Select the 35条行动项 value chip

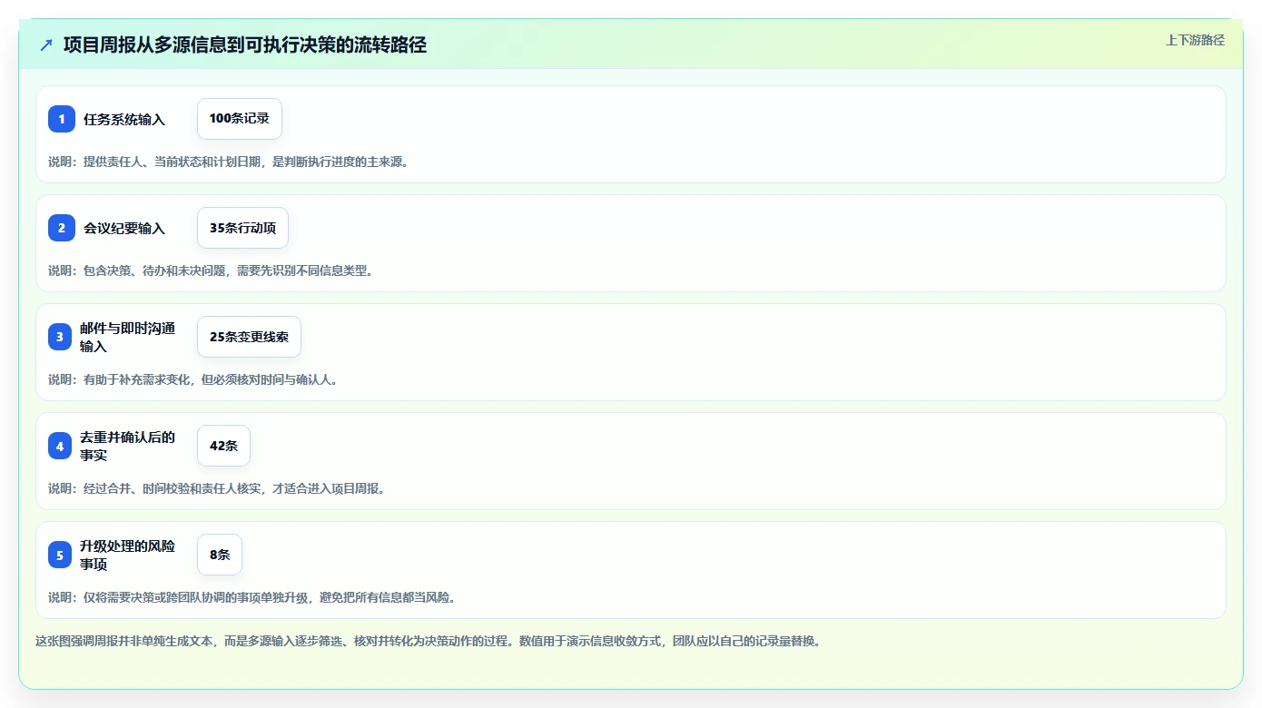click(242, 228)
